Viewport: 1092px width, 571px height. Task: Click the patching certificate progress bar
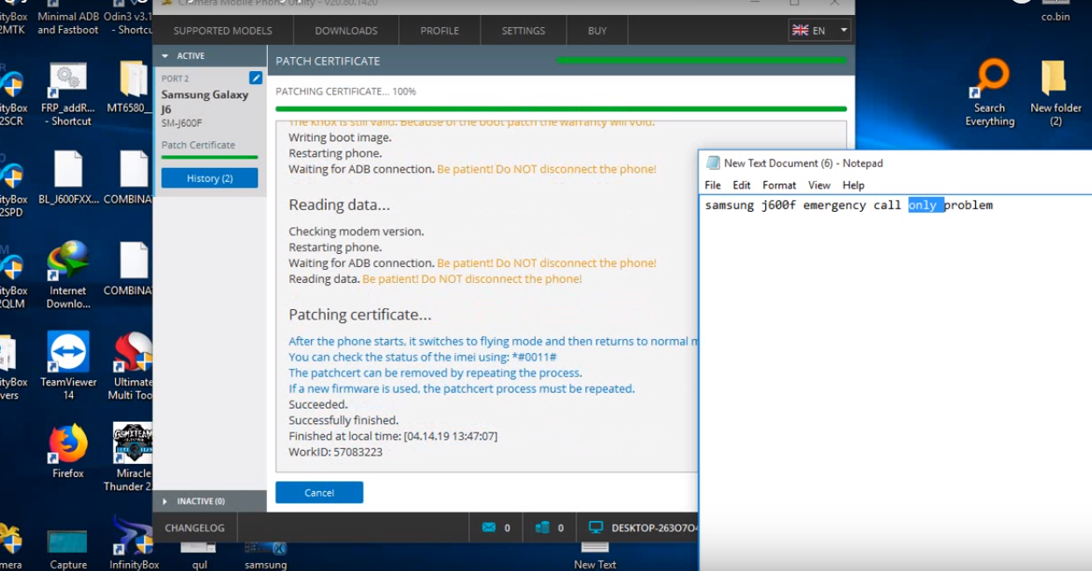tap(560, 109)
